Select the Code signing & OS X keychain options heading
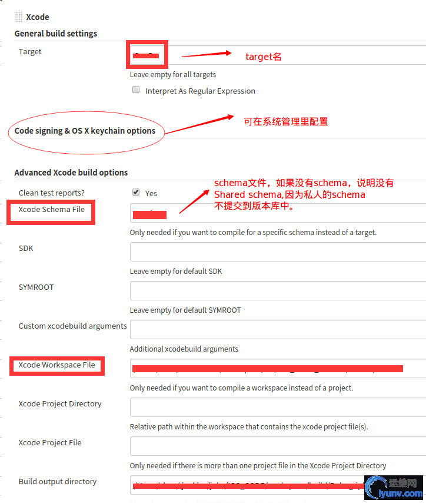Image resolution: width=426 pixels, height=503 pixels. point(85,131)
